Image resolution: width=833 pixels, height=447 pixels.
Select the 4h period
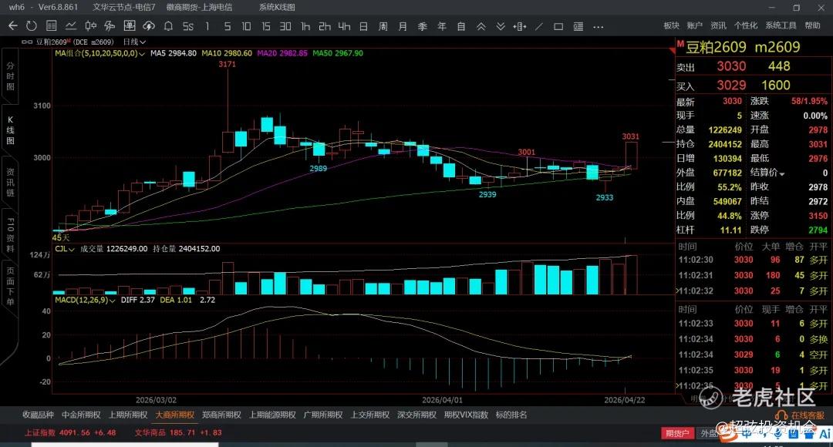[344, 26]
